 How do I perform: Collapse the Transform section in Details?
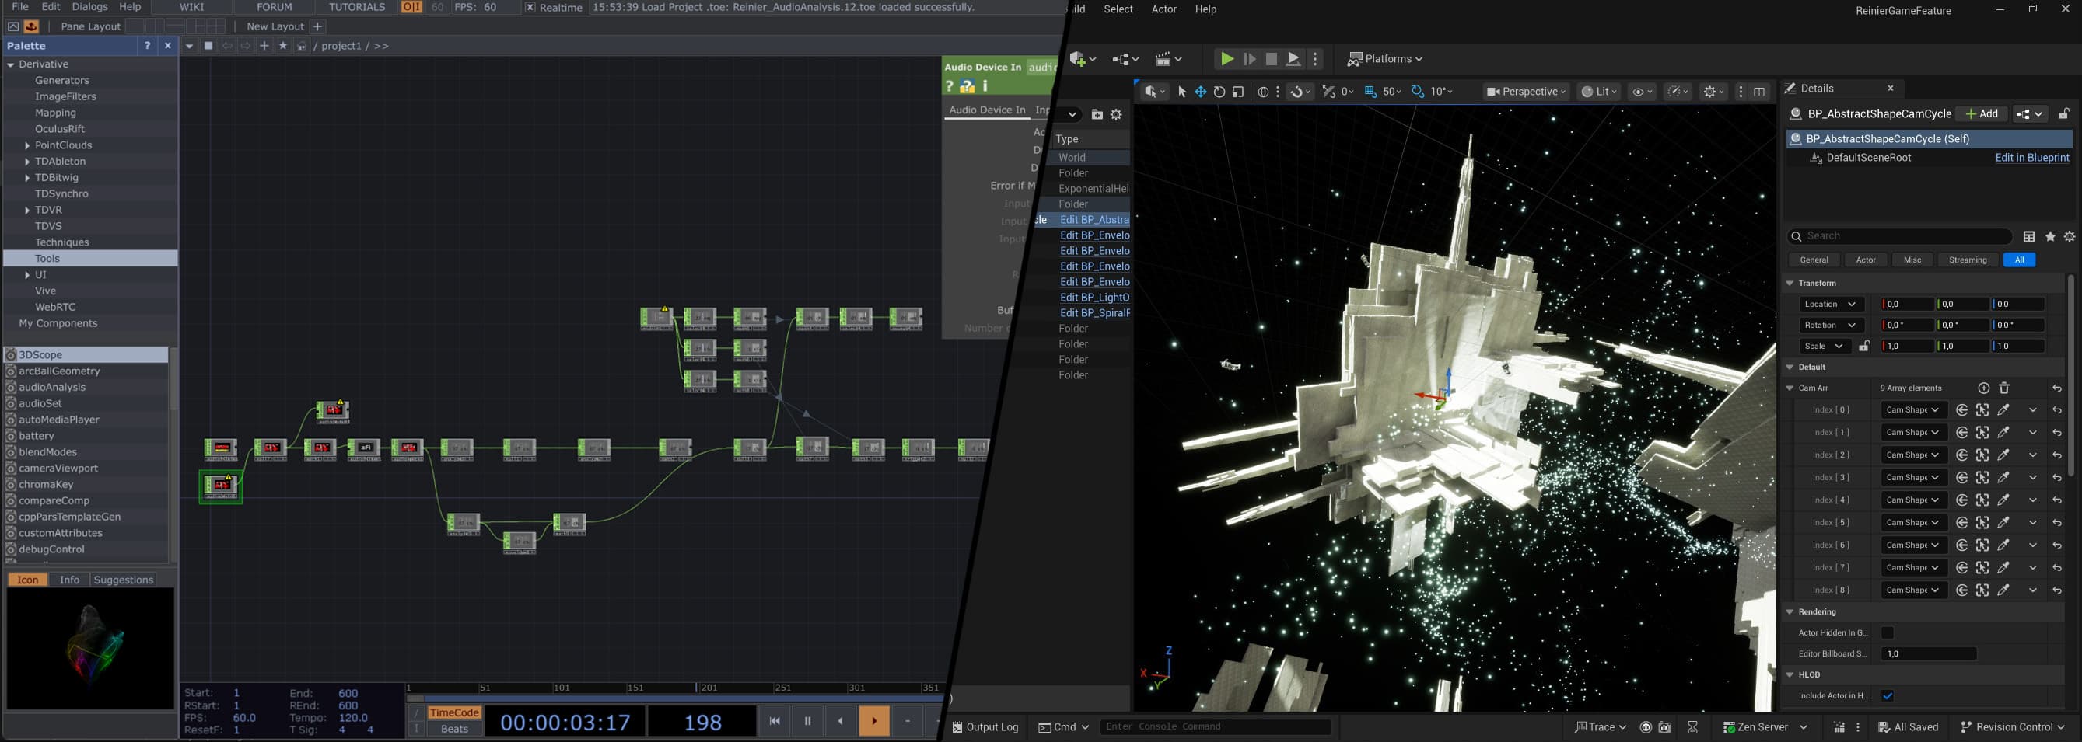(x=1790, y=284)
